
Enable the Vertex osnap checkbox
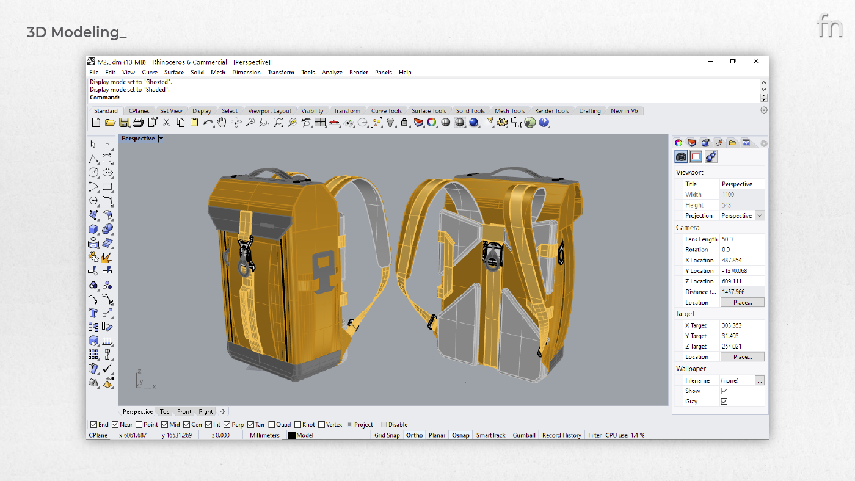(x=322, y=425)
